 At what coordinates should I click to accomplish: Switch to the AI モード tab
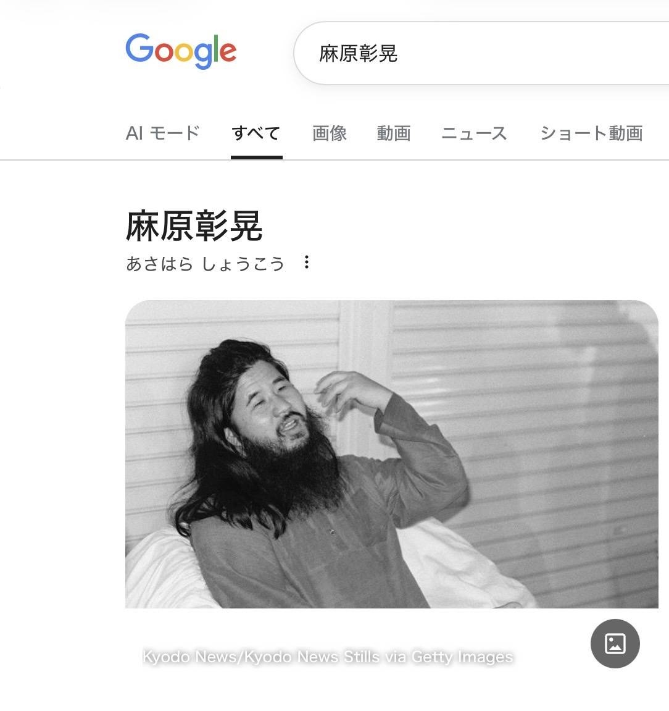[x=162, y=133]
